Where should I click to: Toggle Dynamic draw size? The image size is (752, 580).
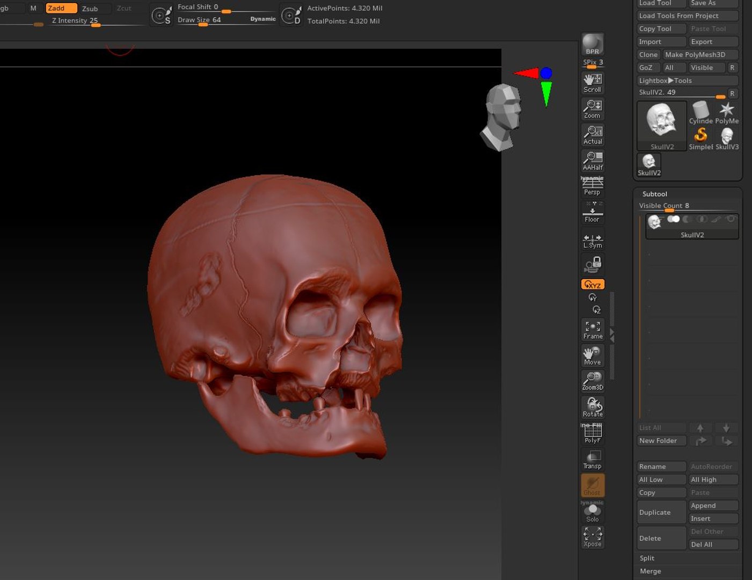pyautogui.click(x=262, y=19)
